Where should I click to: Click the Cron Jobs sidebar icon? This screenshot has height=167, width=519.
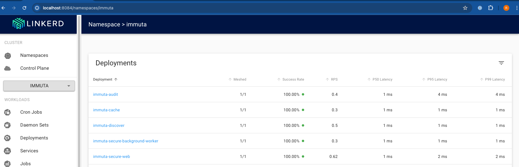(x=8, y=112)
